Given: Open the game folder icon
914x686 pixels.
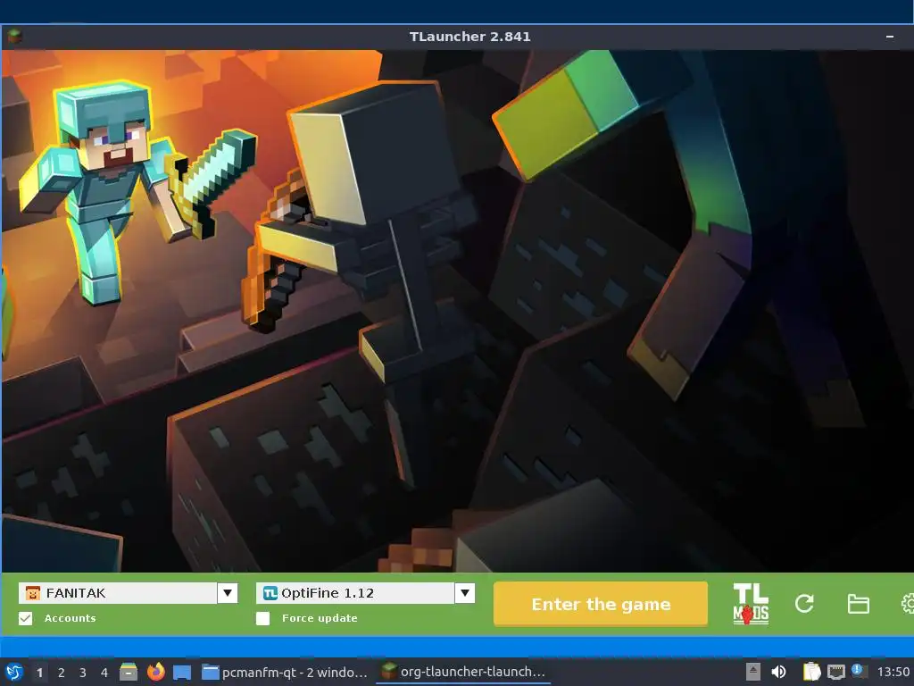Looking at the screenshot, I should click(x=858, y=604).
